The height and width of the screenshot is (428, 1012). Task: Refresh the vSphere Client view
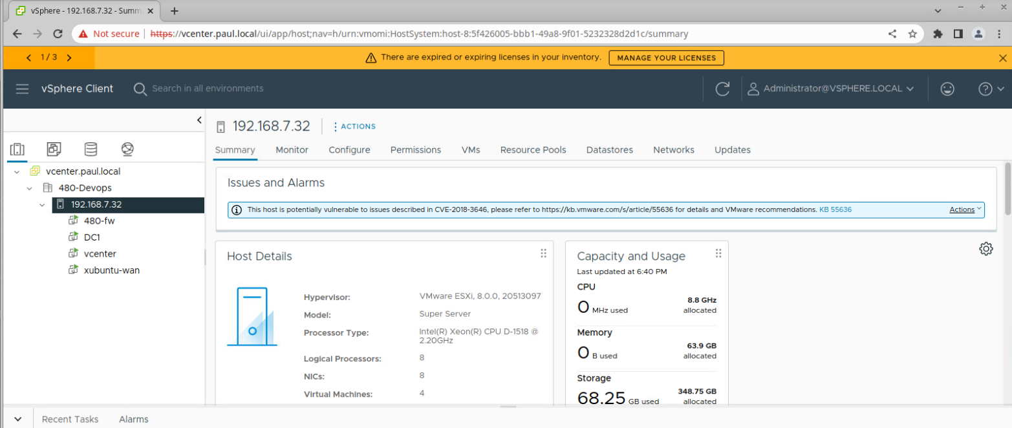722,89
